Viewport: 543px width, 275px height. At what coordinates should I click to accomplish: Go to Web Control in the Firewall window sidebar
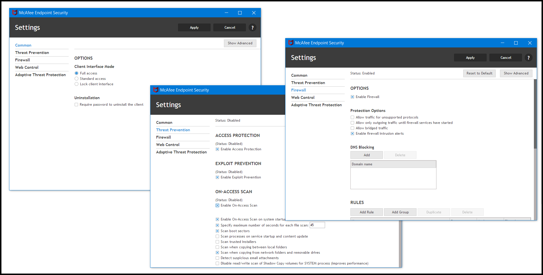coord(303,97)
